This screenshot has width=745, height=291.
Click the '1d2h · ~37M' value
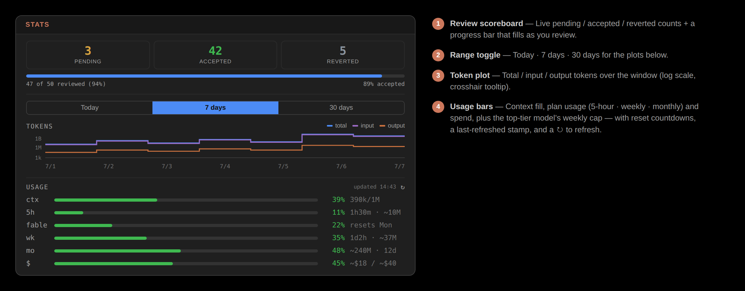pyautogui.click(x=373, y=238)
